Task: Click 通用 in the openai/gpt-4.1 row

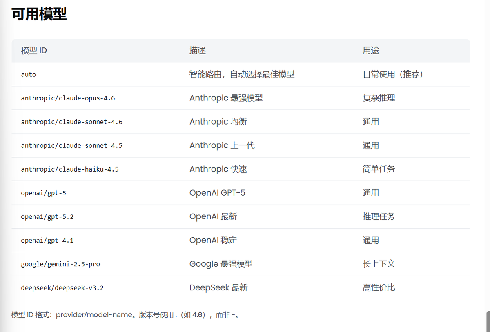Action: pos(371,240)
